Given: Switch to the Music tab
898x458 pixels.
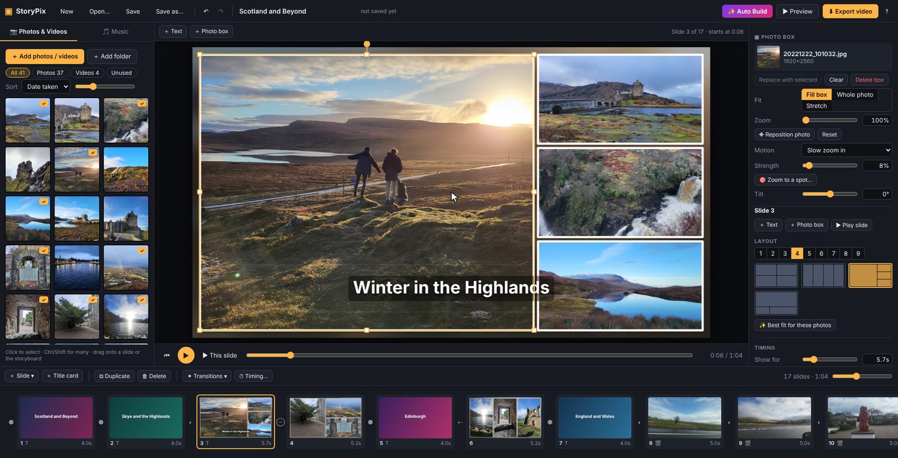Looking at the screenshot, I should pyautogui.click(x=116, y=32).
